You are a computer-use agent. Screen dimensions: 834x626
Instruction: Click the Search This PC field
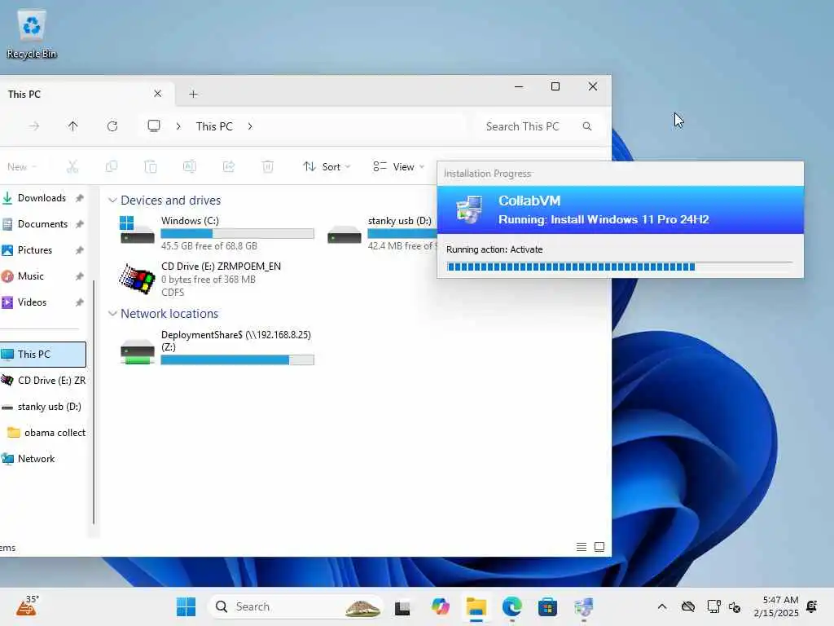coord(538,126)
